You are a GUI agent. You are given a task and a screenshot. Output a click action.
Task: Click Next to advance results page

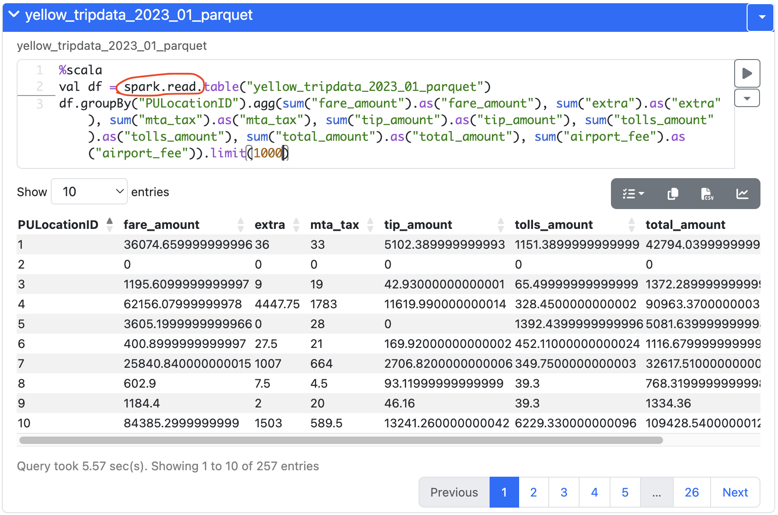[735, 492]
